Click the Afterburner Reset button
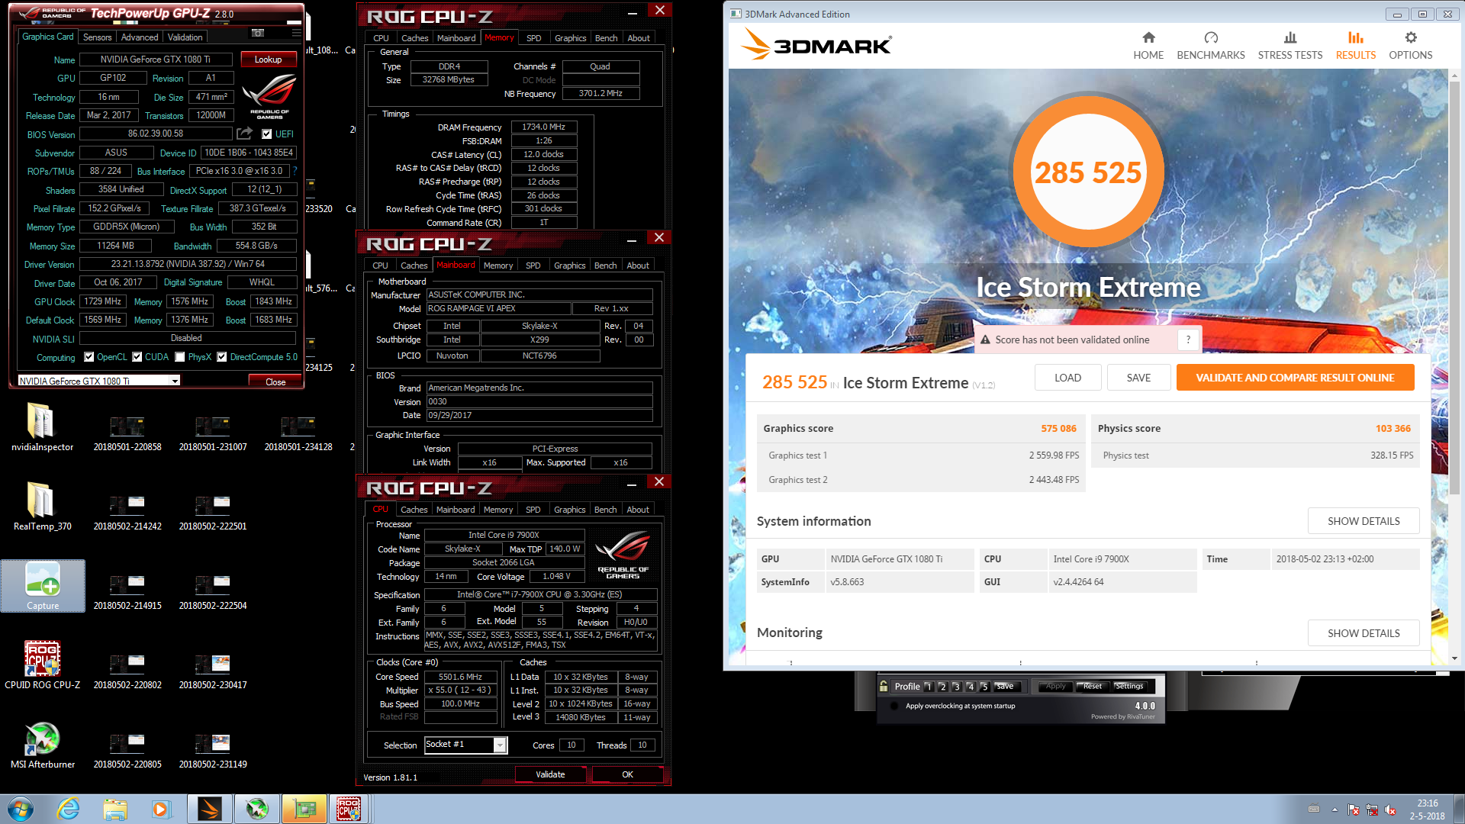The width and height of the screenshot is (1465, 824). (x=1093, y=686)
